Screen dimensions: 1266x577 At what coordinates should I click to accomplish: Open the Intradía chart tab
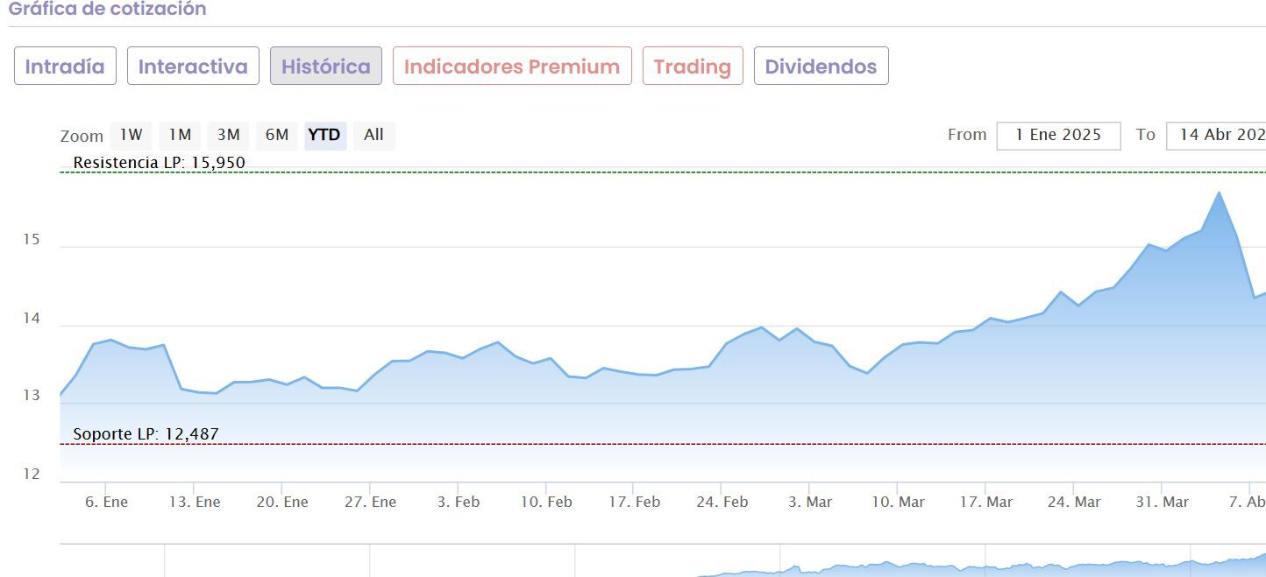65,67
